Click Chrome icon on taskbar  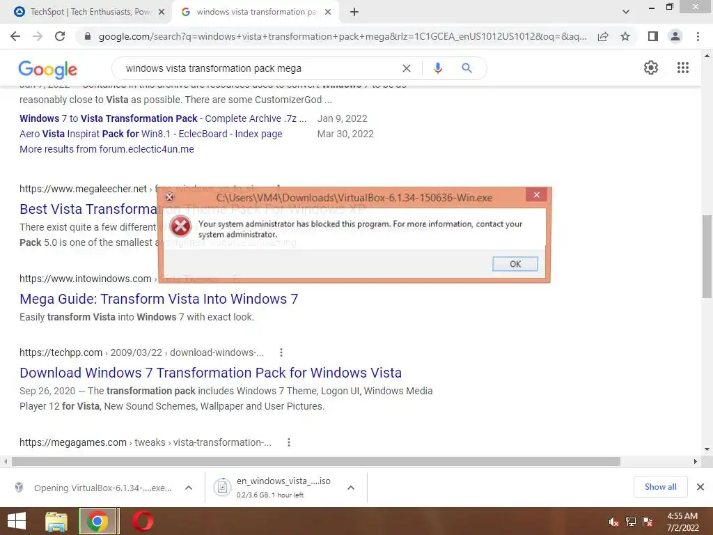(97, 521)
